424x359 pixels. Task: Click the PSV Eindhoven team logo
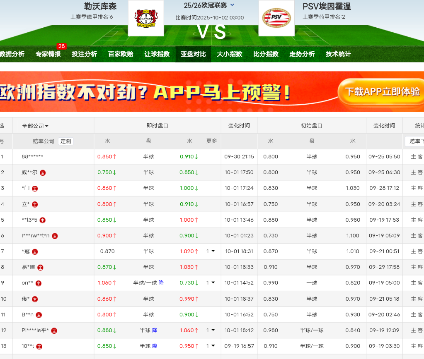click(x=276, y=18)
